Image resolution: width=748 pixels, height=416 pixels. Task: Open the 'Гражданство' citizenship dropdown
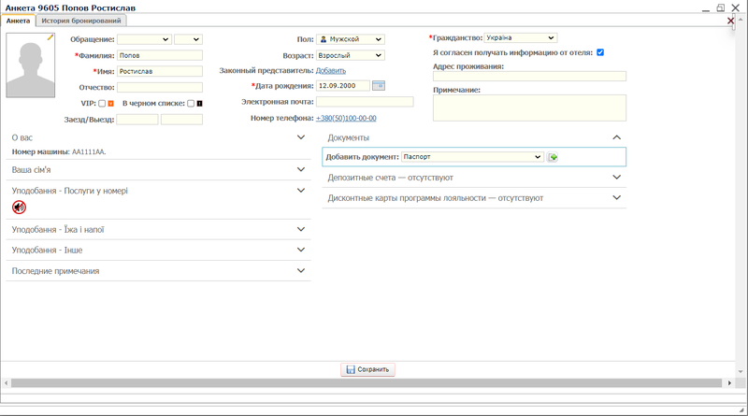521,38
